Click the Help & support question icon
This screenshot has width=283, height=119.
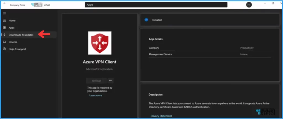point(4,49)
